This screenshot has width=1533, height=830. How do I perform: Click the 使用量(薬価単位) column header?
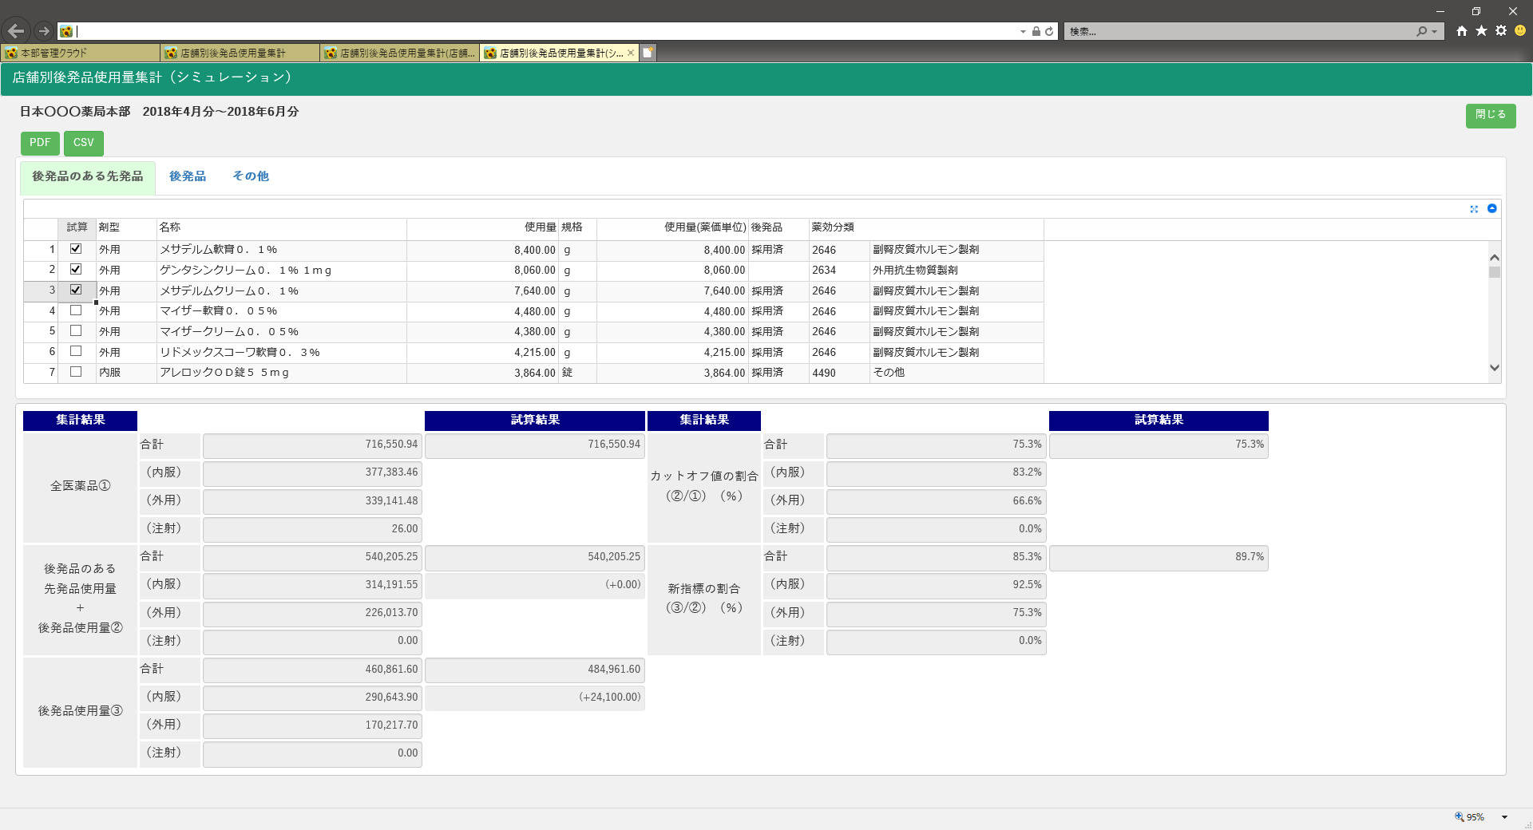tap(672, 228)
